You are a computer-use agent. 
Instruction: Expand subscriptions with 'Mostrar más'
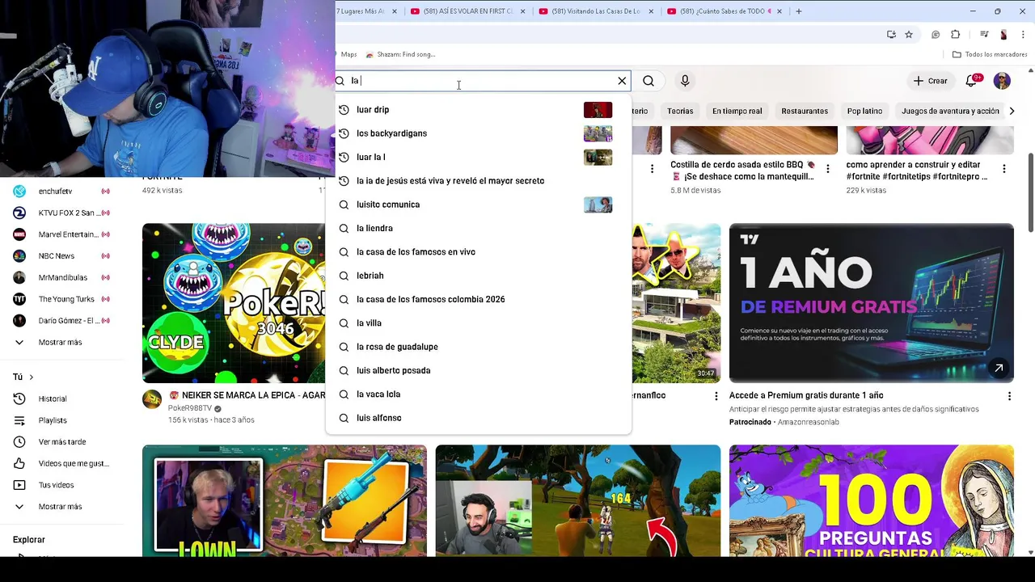point(62,342)
